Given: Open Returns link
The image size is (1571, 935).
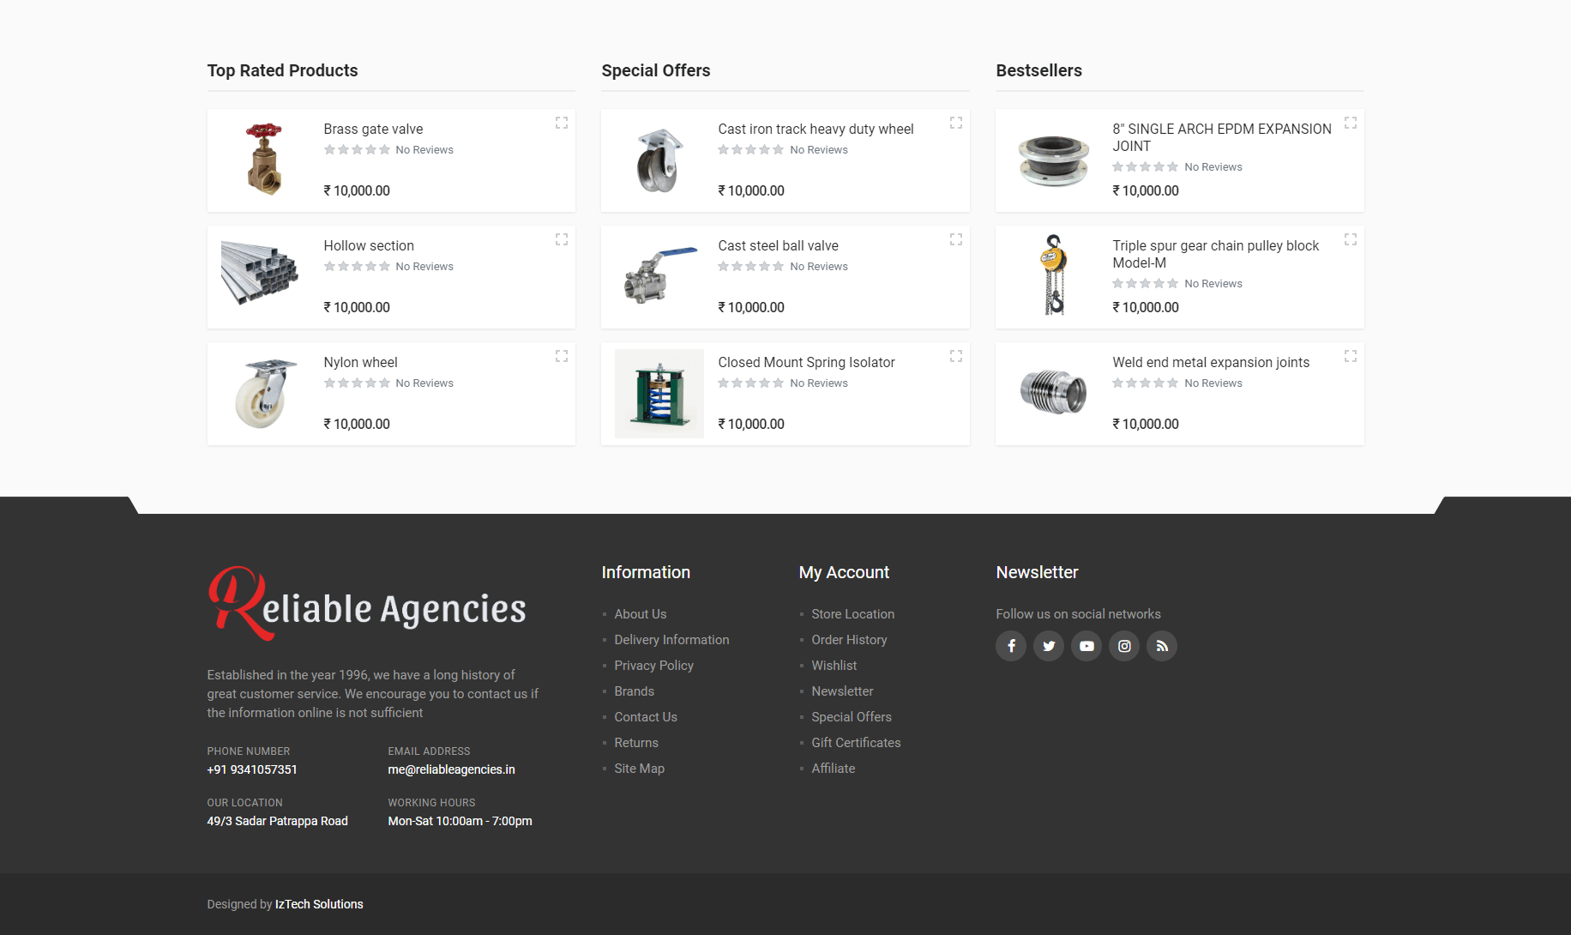Looking at the screenshot, I should click(x=636, y=743).
